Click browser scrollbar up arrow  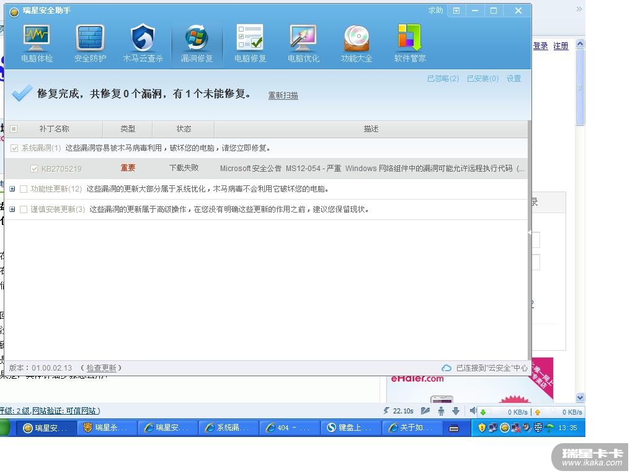580,44
